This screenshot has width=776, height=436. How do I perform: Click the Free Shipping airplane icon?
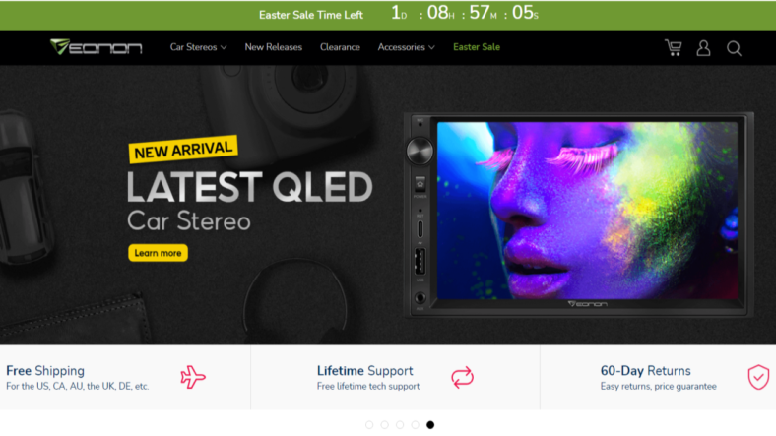(x=192, y=377)
